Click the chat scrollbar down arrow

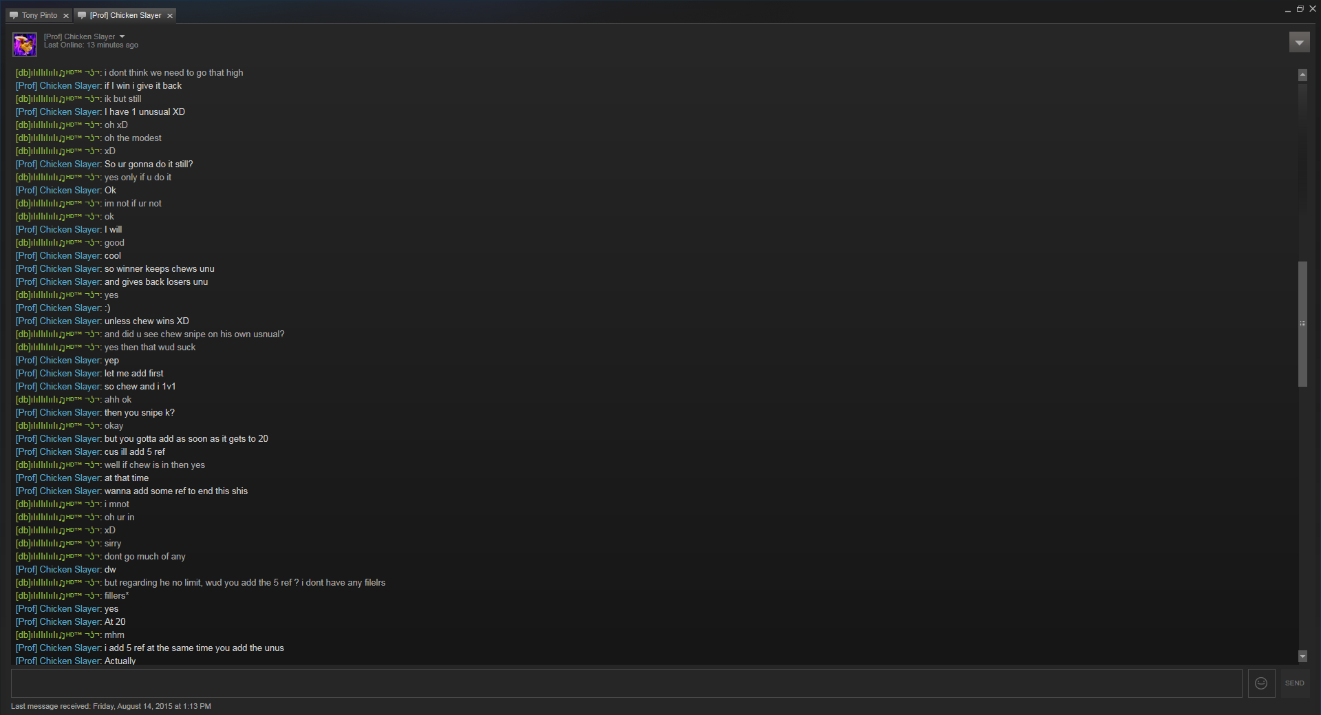tap(1302, 657)
